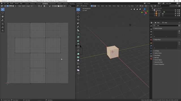Pick the 3D Cursor tool in viewport
181x101 pixels.
78,13
